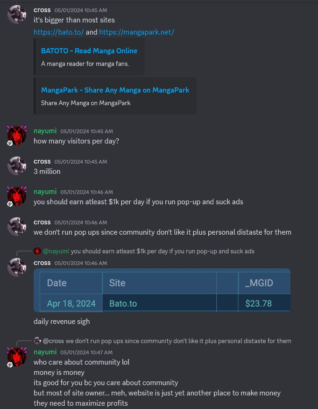The height and width of the screenshot is (409, 318).
Task: Open nayumi's avatar beside 'how many visitors per day?'
Action: [x=17, y=136]
